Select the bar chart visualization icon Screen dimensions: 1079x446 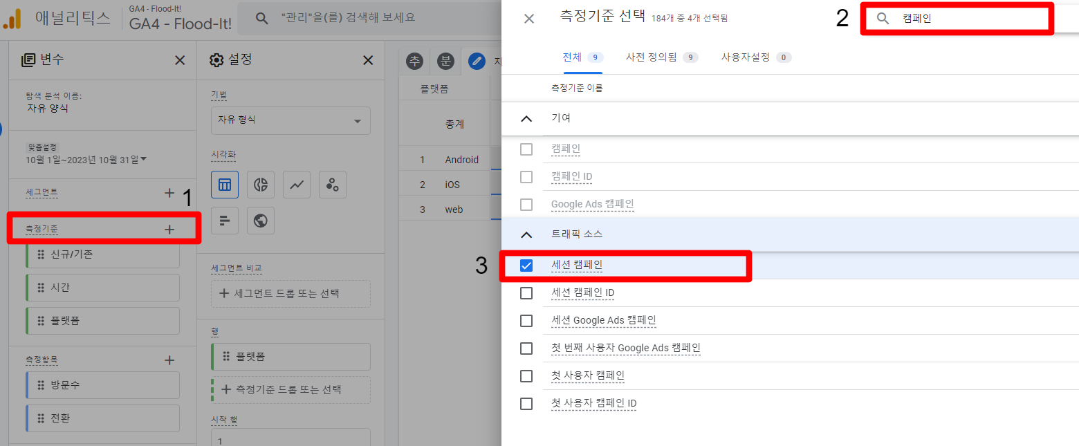224,221
